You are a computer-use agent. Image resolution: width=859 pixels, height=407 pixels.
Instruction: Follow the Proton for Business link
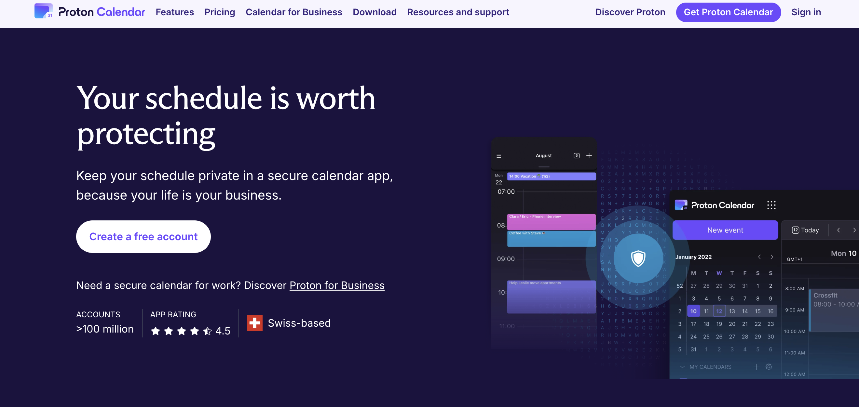(x=337, y=285)
